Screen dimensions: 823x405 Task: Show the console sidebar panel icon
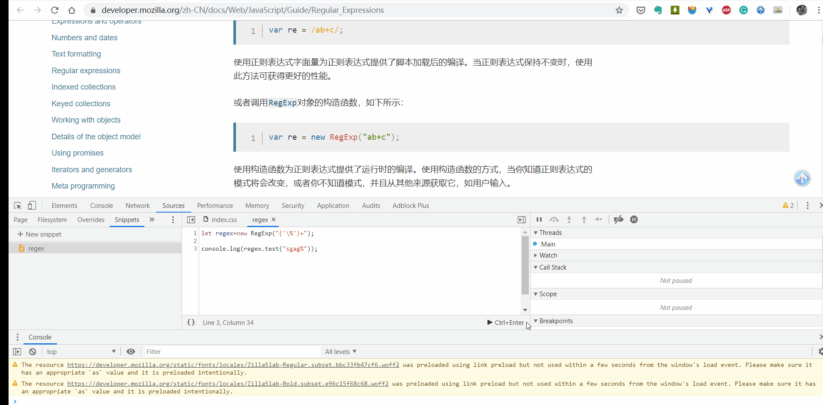click(x=17, y=351)
